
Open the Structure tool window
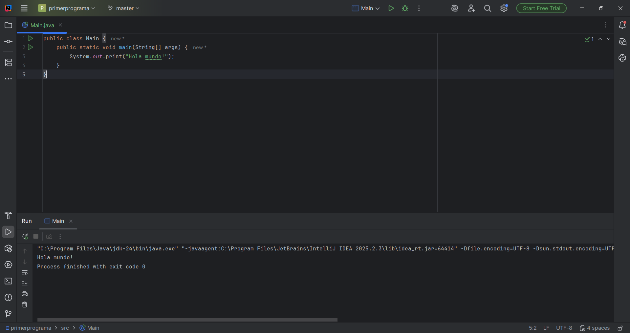pyautogui.click(x=9, y=62)
